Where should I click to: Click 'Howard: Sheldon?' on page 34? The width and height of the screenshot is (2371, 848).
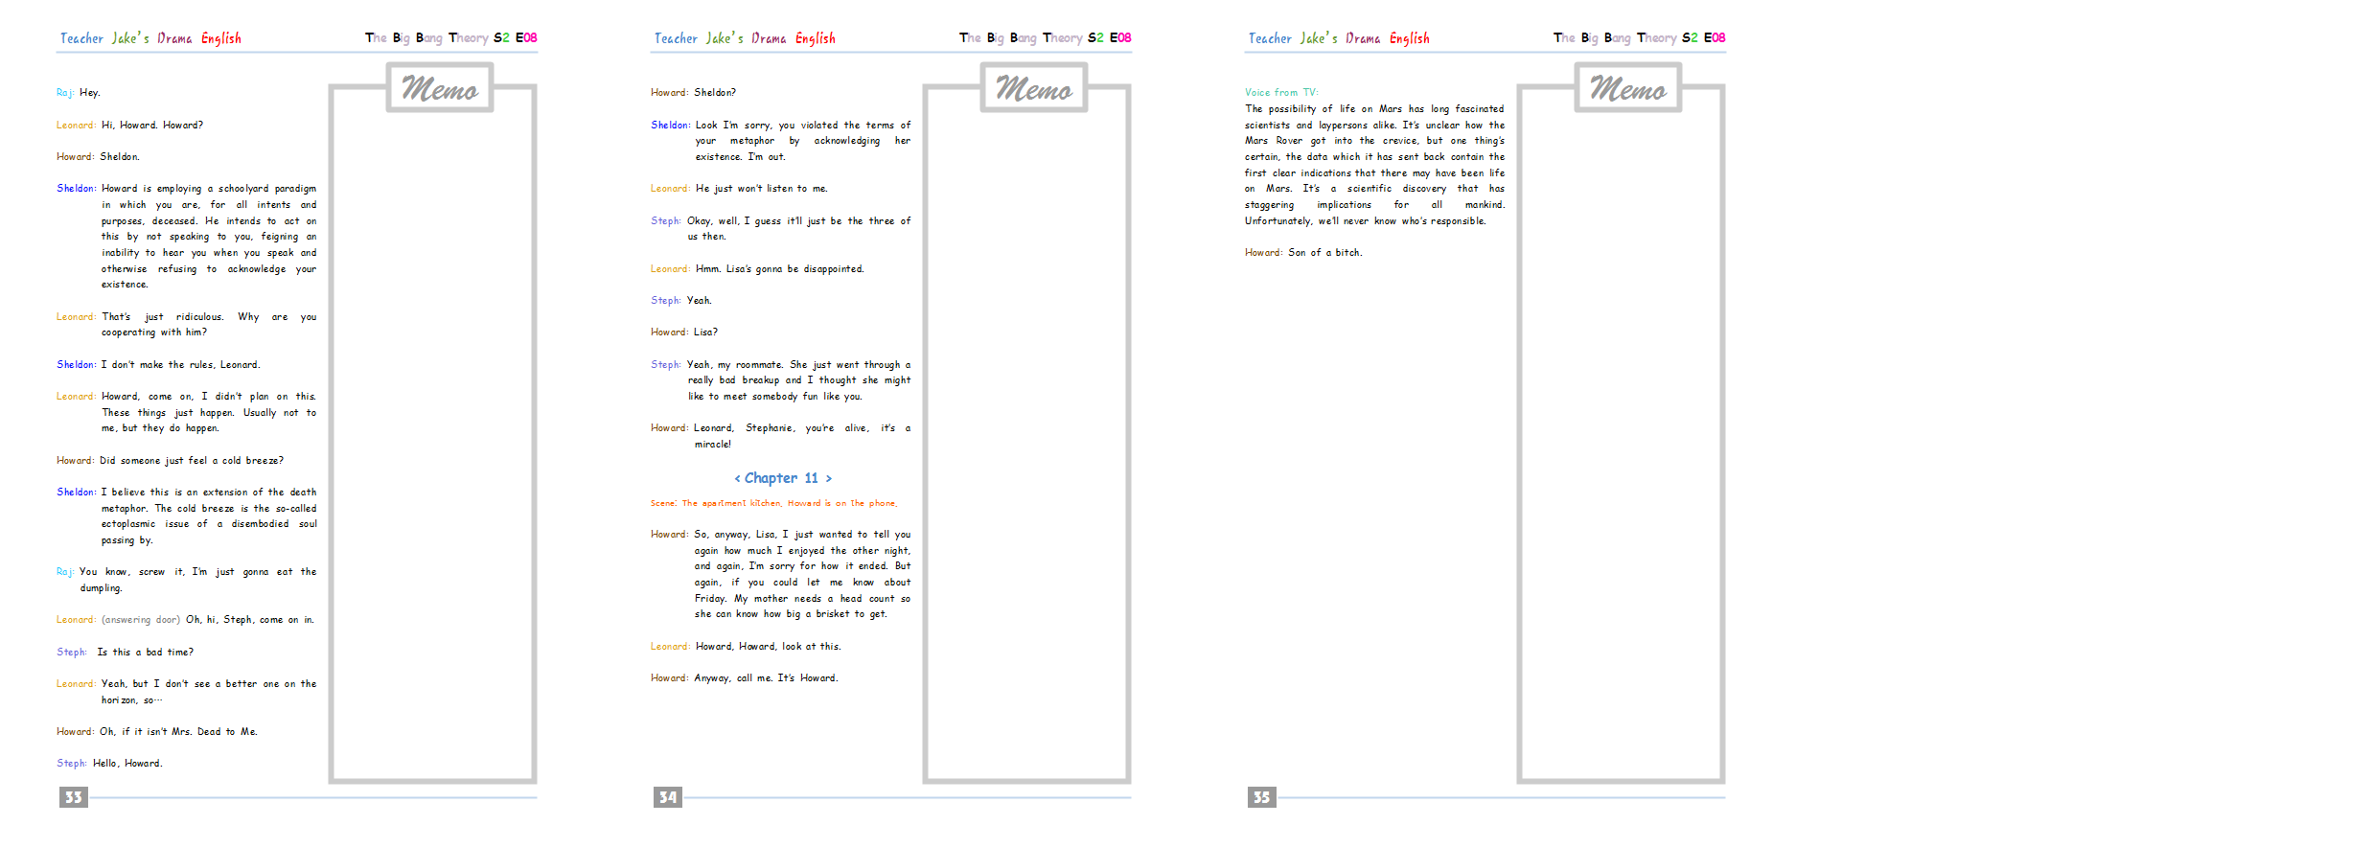click(693, 93)
